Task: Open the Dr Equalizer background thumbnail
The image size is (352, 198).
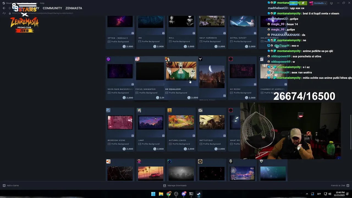Action: (x=181, y=70)
